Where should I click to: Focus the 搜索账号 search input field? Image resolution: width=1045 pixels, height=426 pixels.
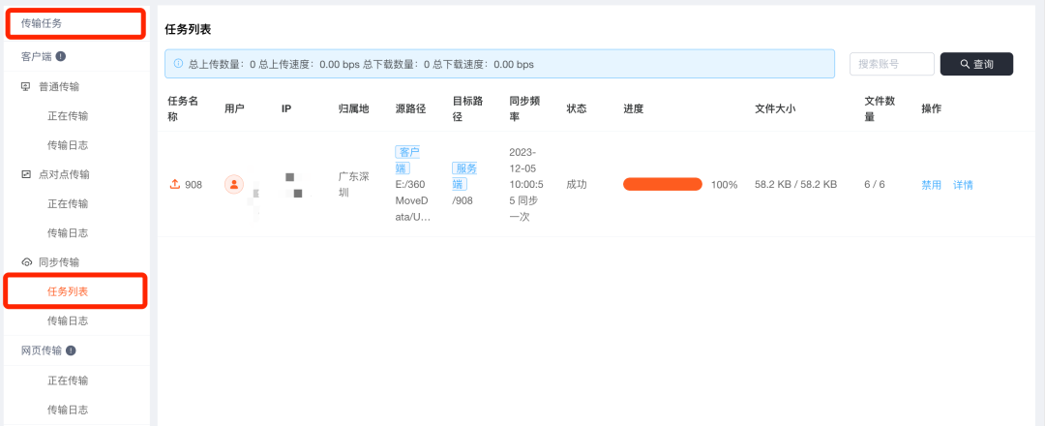tap(891, 64)
